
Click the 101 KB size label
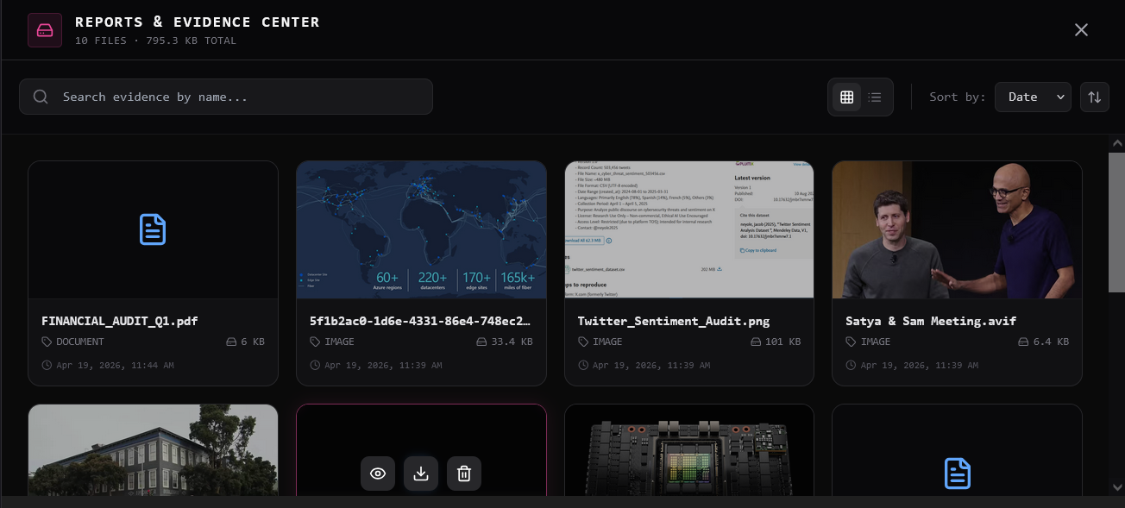776,342
